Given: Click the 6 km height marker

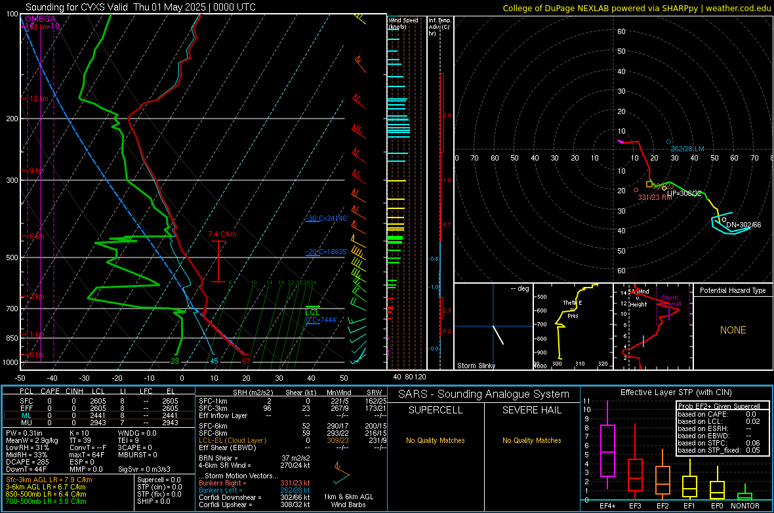Looking at the screenshot, I should pyautogui.click(x=37, y=237).
